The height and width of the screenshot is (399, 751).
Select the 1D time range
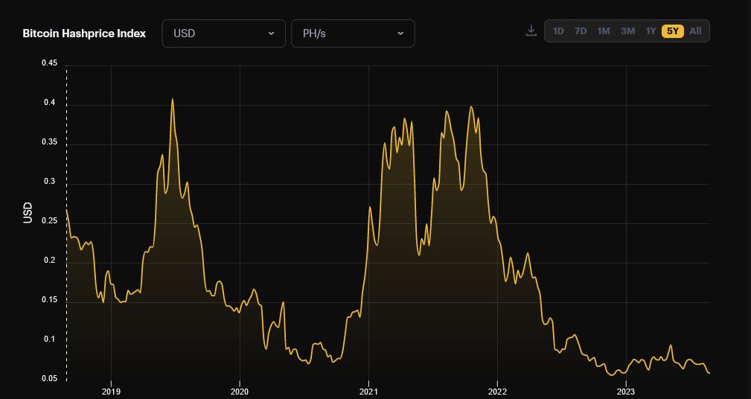558,31
